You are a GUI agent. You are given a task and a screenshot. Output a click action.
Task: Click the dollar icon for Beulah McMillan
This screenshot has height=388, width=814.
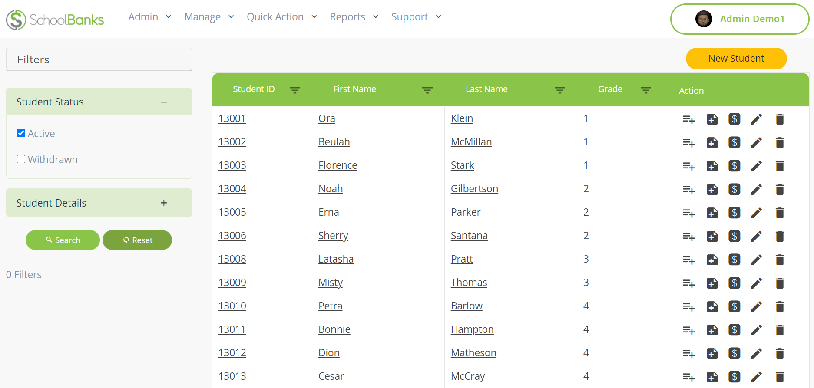(x=735, y=142)
